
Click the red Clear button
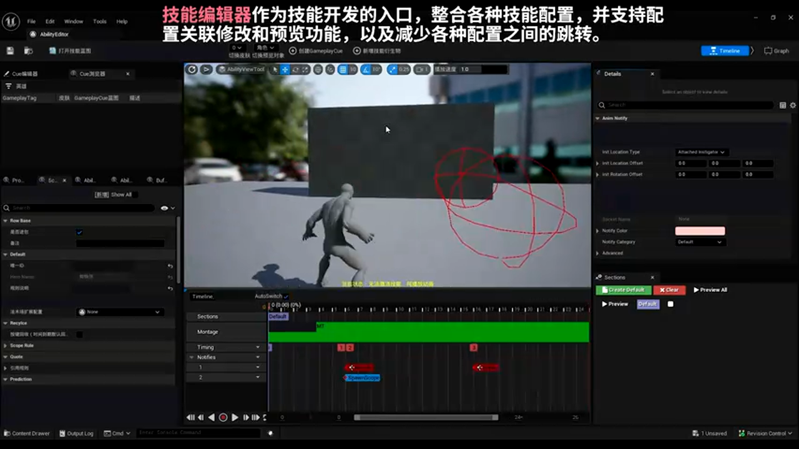669,290
